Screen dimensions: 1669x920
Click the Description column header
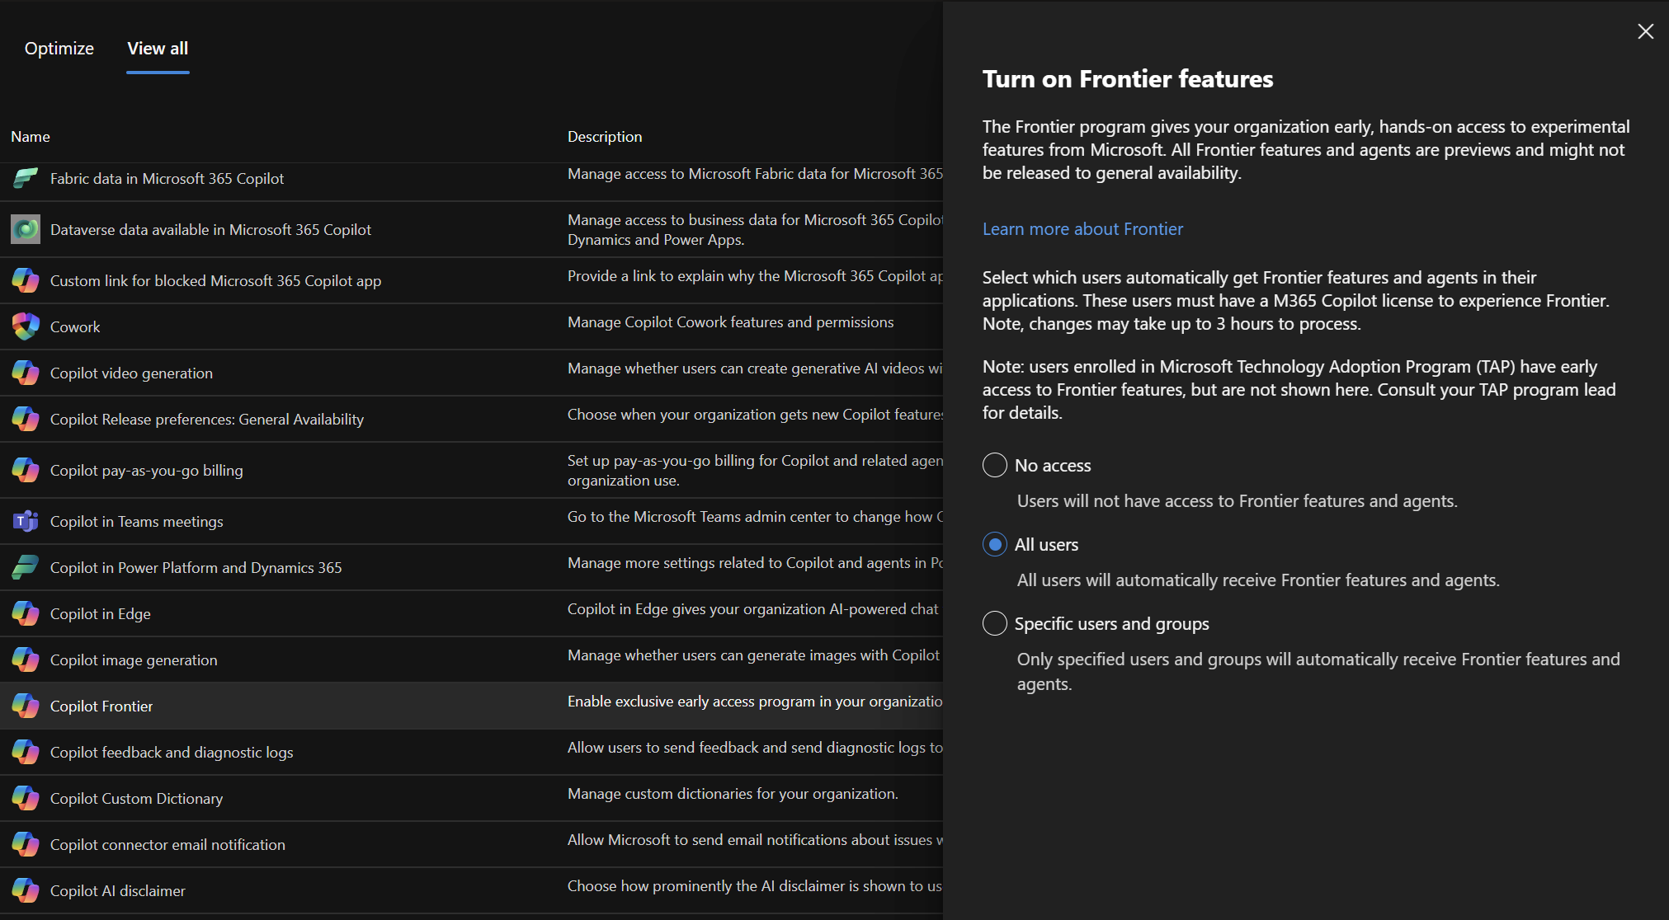pyautogui.click(x=605, y=136)
